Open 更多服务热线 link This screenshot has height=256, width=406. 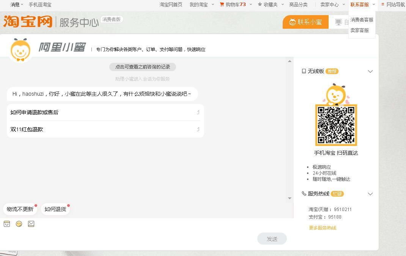[323, 228]
